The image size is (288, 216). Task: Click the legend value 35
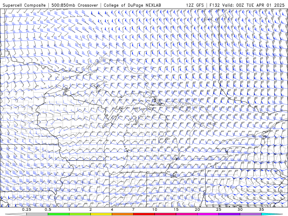tap(261, 210)
